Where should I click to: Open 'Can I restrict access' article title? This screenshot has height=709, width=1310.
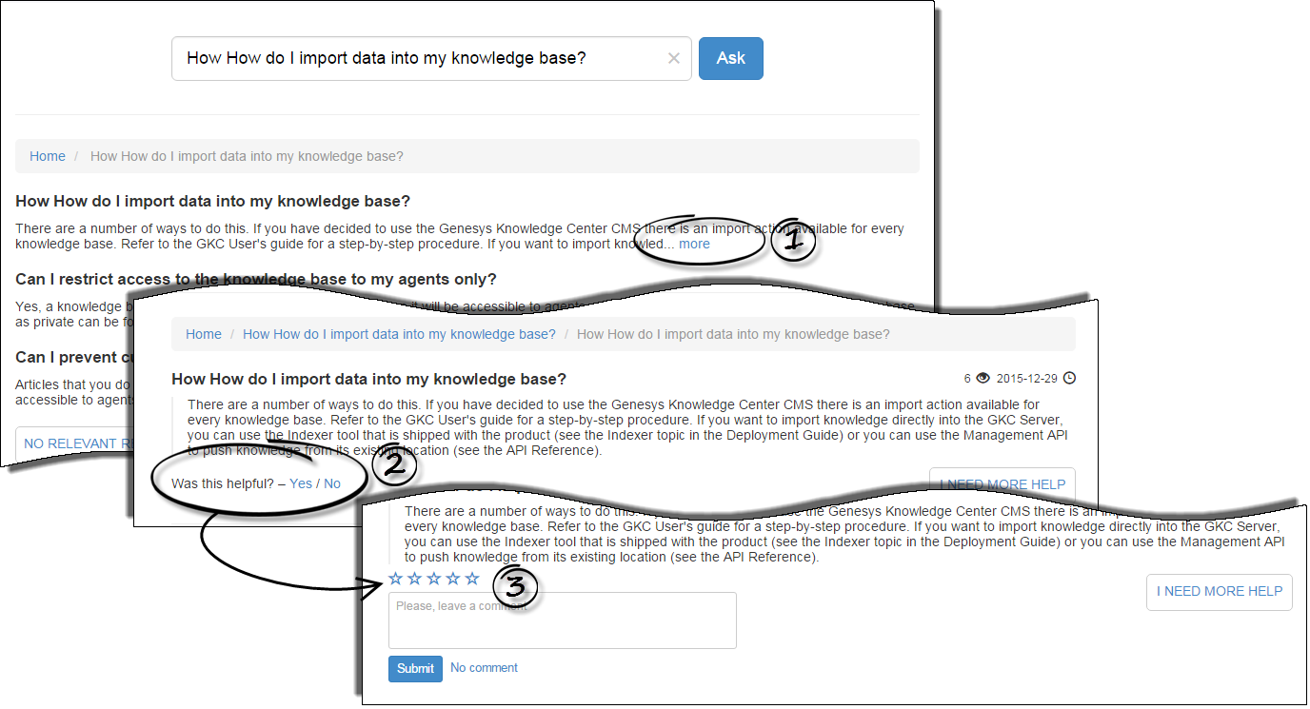256,279
